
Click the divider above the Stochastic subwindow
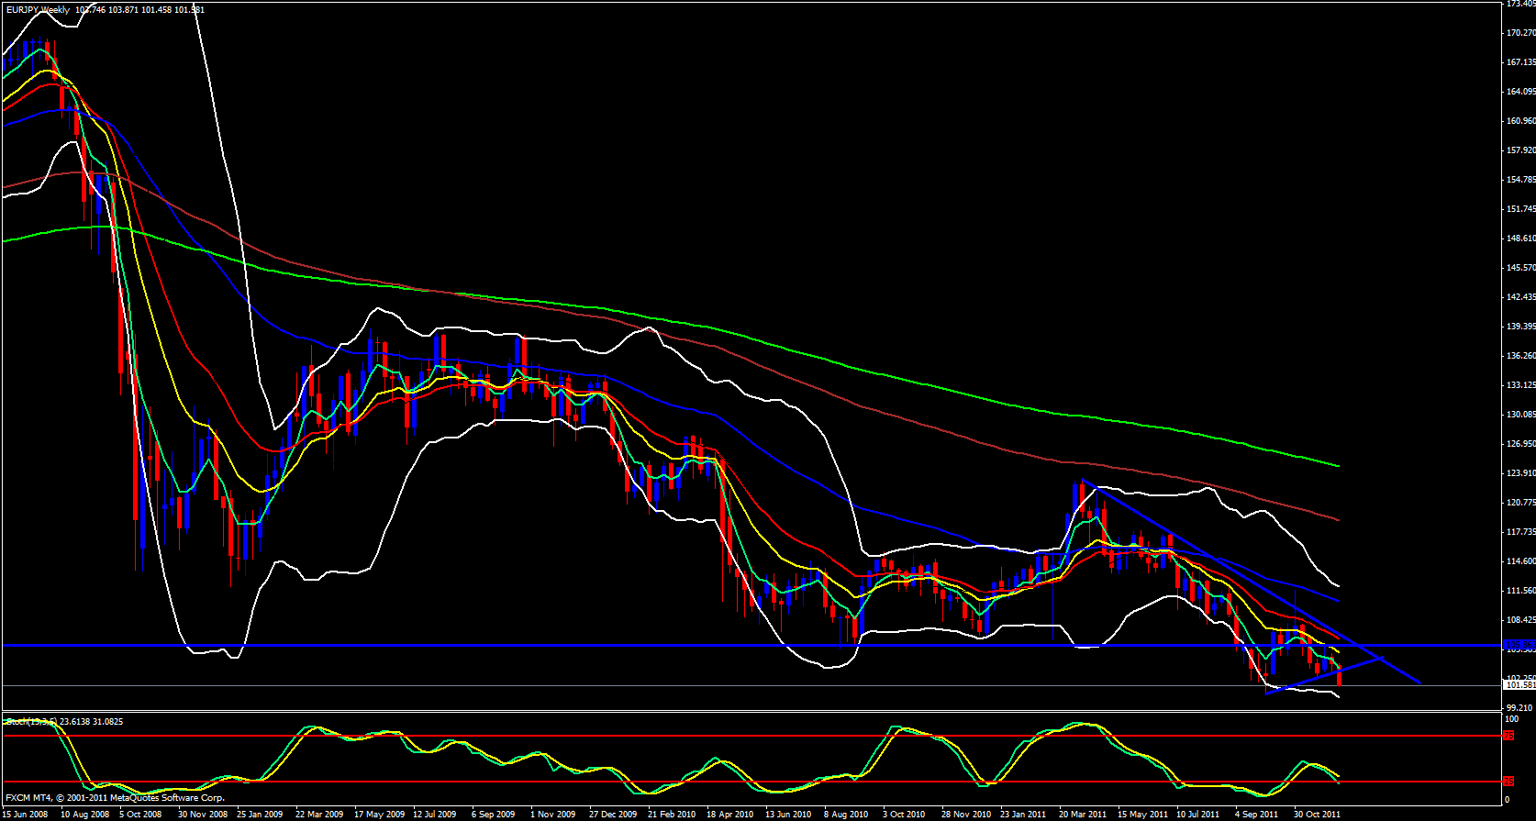[x=734, y=713]
